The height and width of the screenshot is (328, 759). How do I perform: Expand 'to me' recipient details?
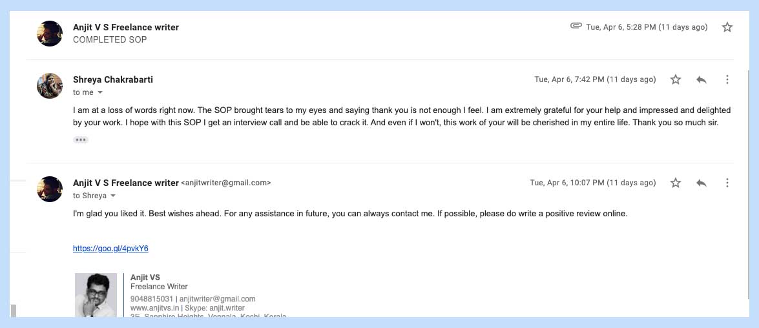tap(100, 93)
